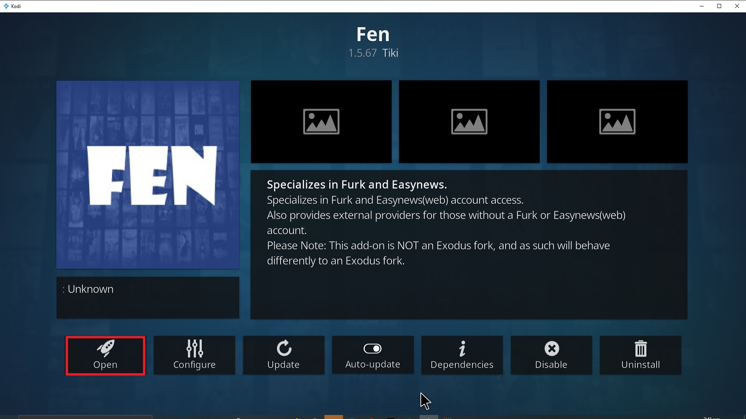Screen dimensions: 746x419
Task: Click the Exodus fork note text
Action: click(x=438, y=253)
